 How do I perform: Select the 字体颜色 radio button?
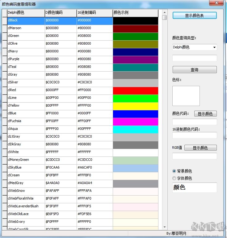pos(174,178)
